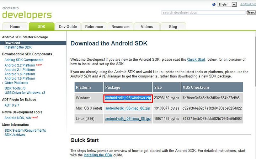Download android-sdk_r06-linux_86.tgz
This screenshot has width=256, height=159.
click(x=128, y=119)
